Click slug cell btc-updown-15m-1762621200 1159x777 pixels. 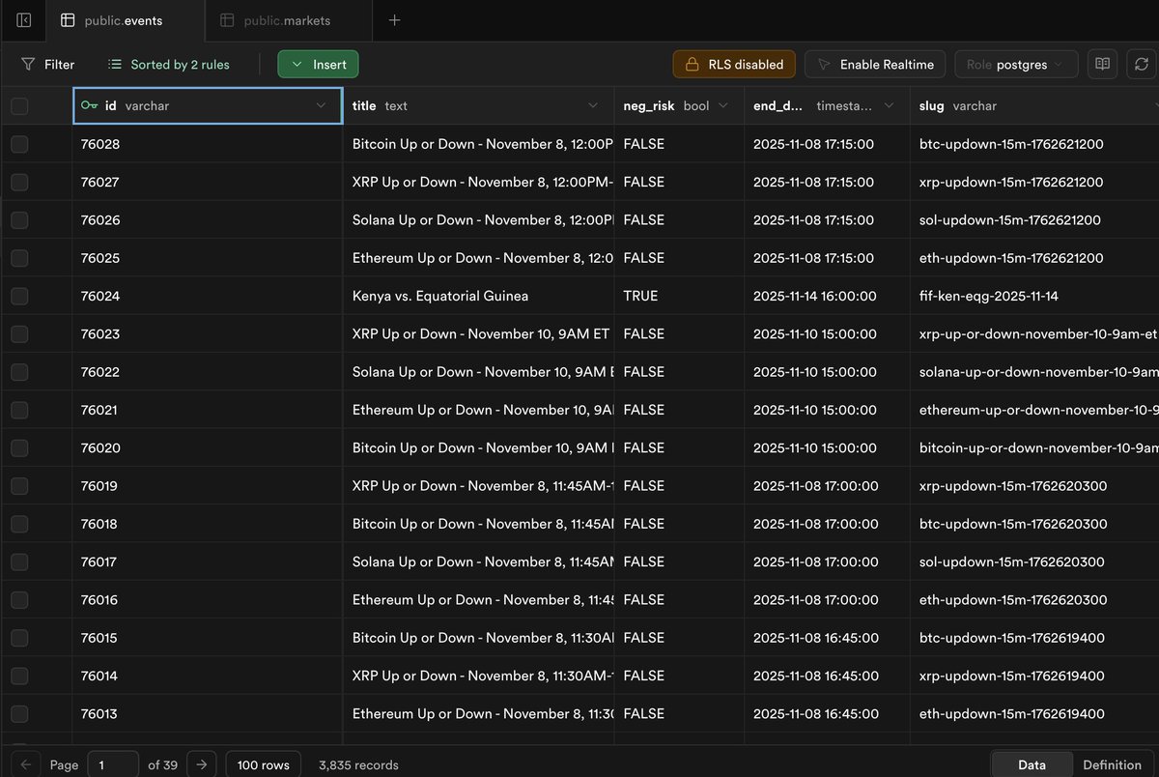[1034, 144]
